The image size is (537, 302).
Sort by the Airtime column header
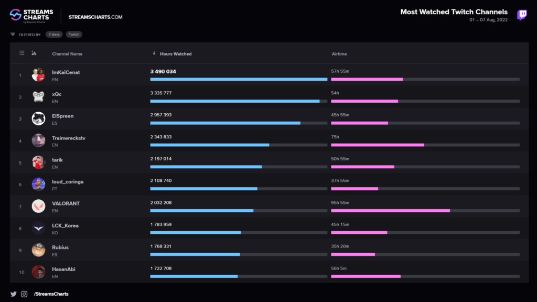[339, 54]
